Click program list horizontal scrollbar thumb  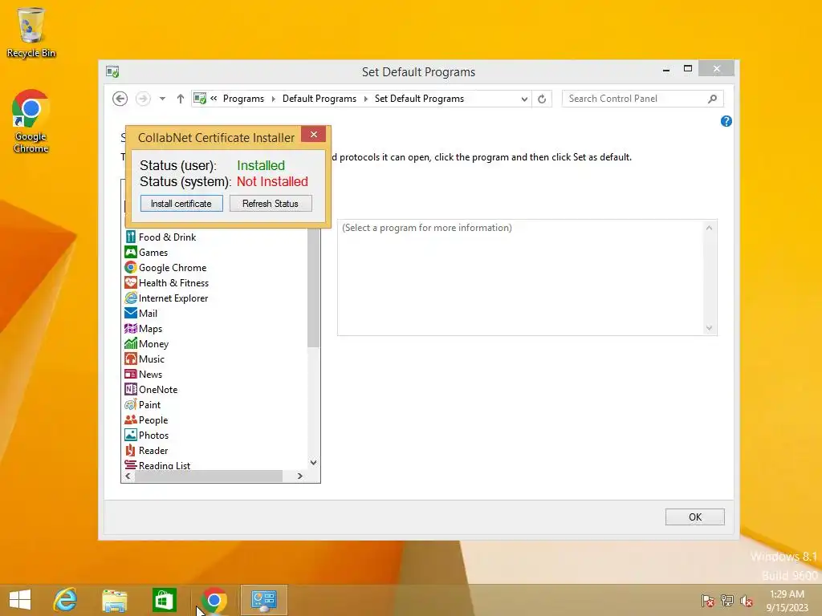click(209, 476)
